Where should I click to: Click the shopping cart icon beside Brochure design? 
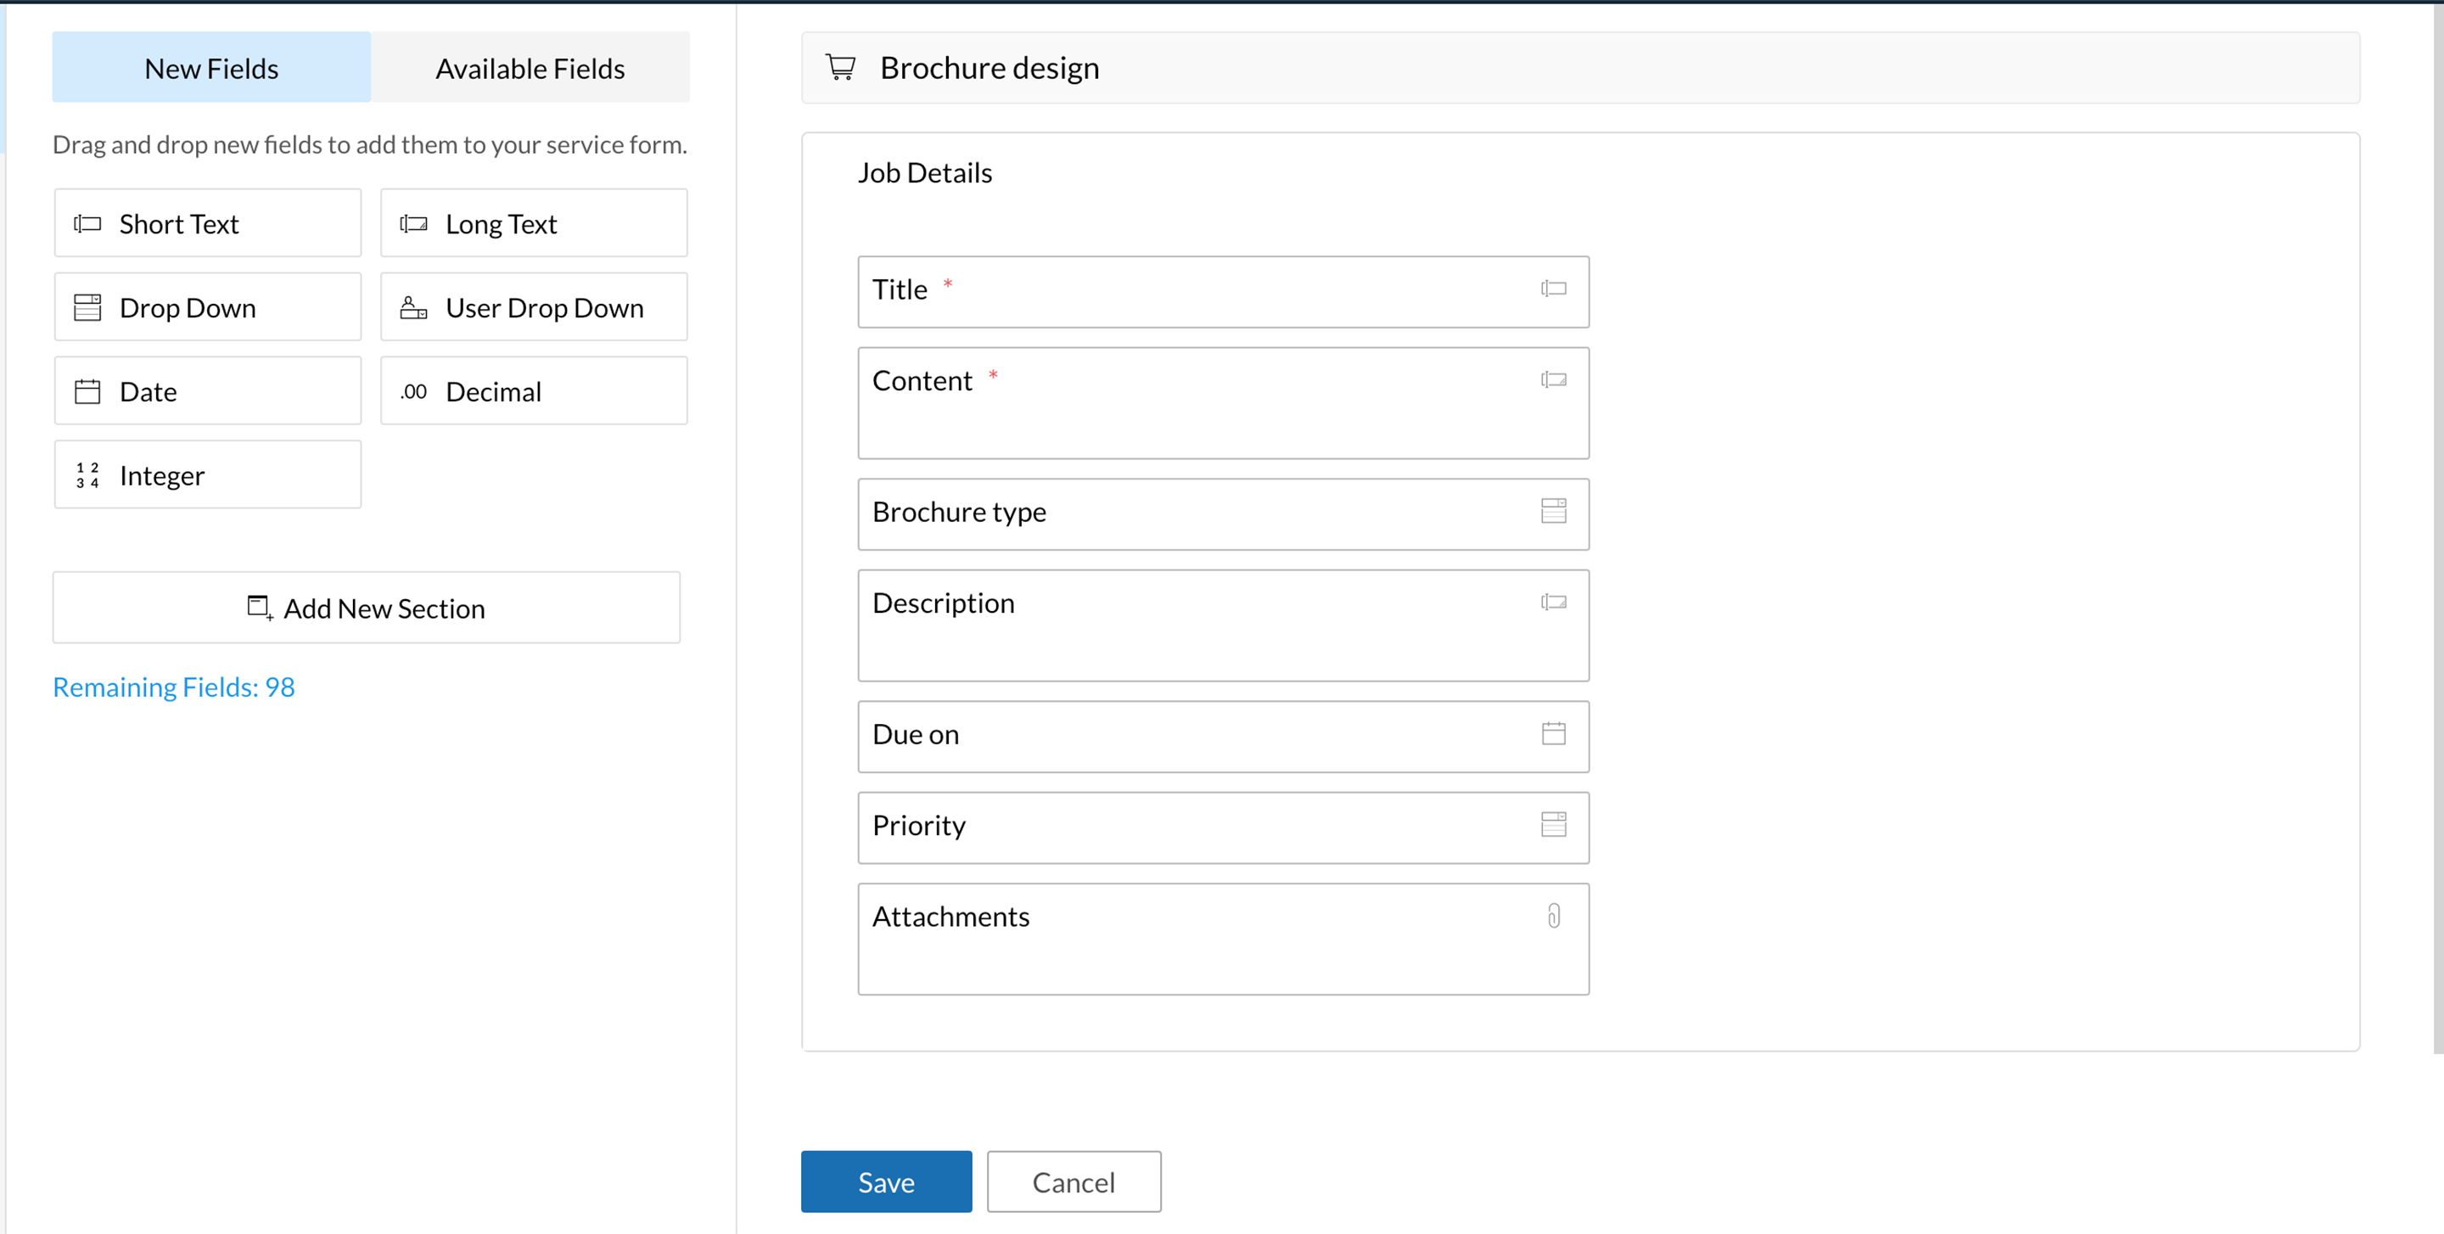coord(841,67)
